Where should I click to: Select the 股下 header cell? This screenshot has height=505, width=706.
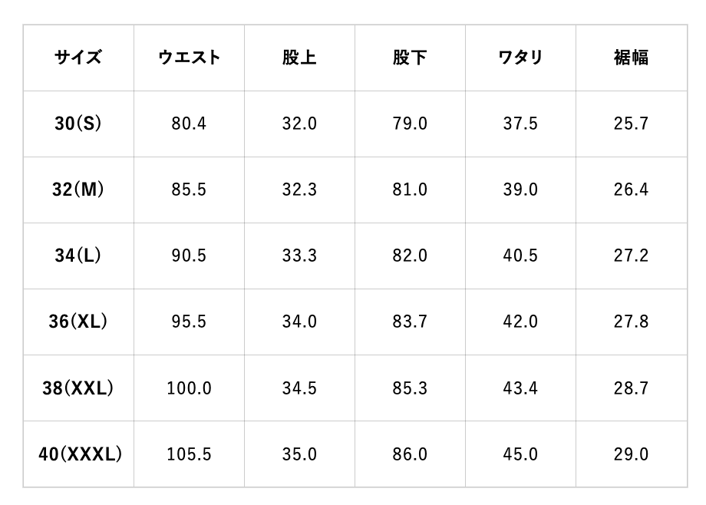(x=410, y=58)
